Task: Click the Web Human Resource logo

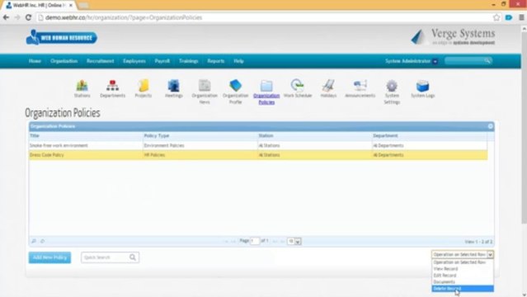Action: click(x=62, y=37)
